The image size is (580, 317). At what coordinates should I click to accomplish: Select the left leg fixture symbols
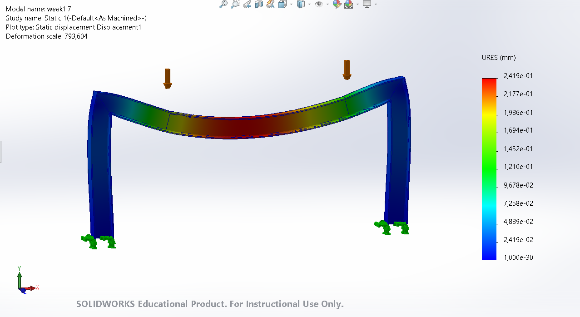[x=99, y=242]
